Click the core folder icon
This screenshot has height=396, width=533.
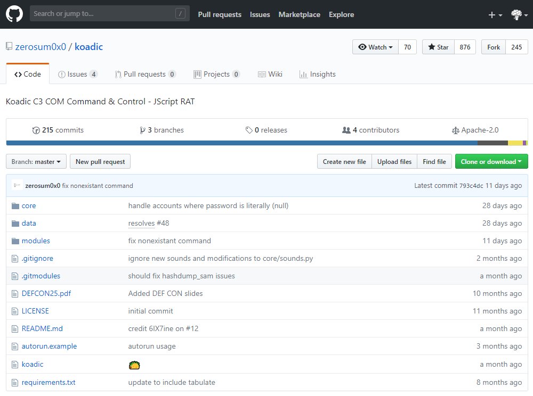(x=15, y=205)
